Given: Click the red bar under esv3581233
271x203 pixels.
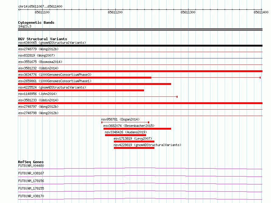Looking at the screenshot, I should pos(140,103).
